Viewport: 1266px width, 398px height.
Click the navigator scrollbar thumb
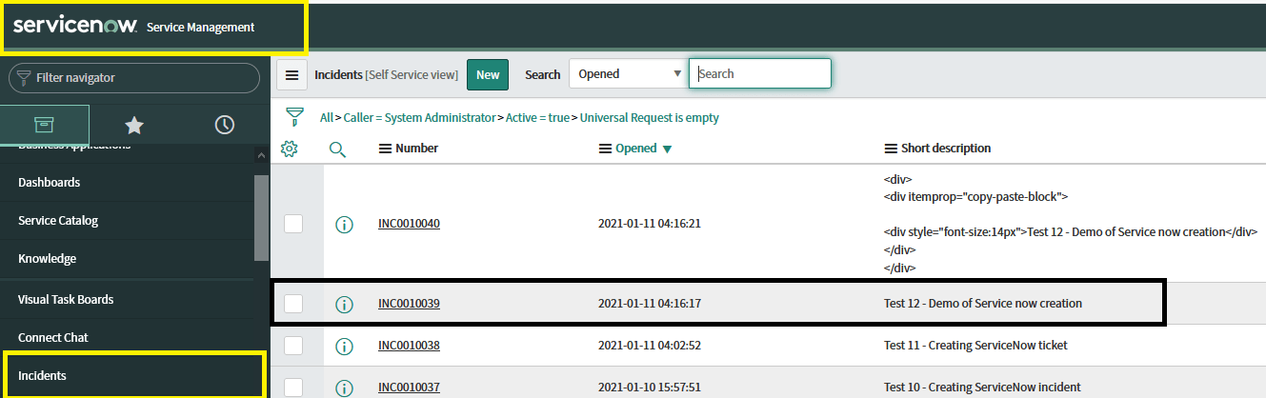coord(261,218)
